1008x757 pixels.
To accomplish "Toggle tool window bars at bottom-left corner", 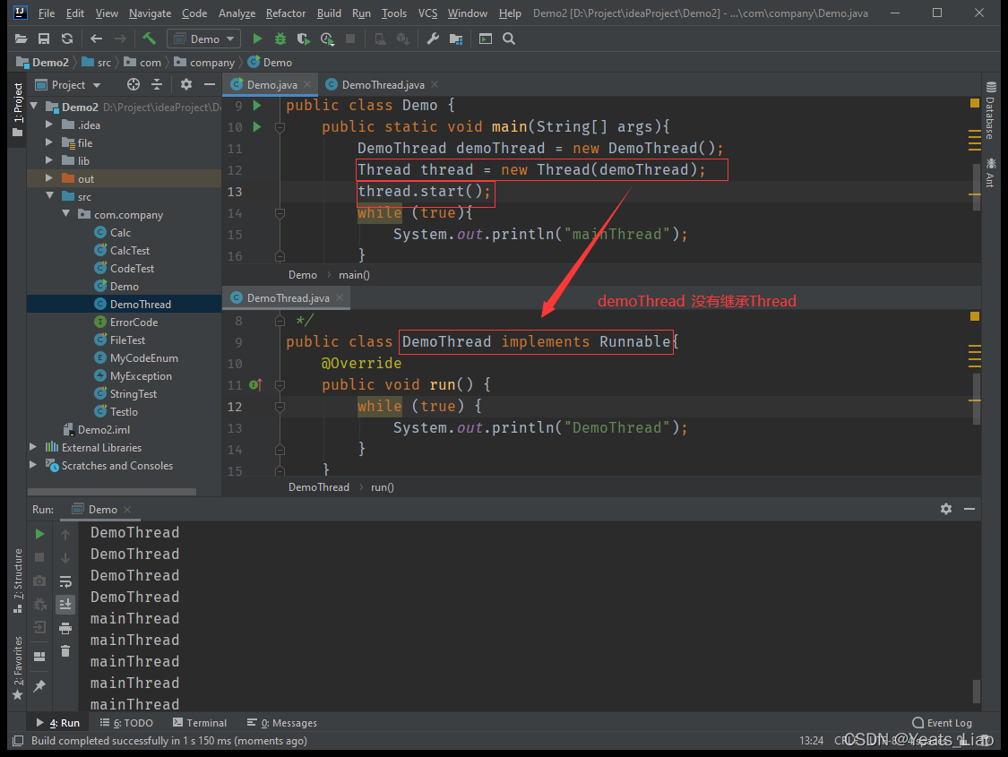I will [x=18, y=740].
